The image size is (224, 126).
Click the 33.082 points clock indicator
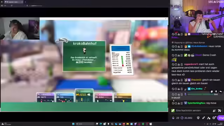(187, 118)
